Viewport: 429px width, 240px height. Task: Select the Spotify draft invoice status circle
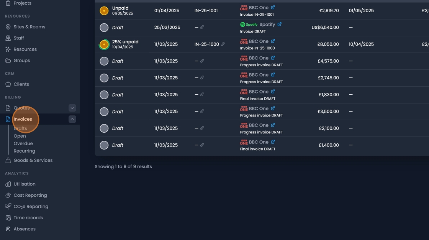(104, 28)
